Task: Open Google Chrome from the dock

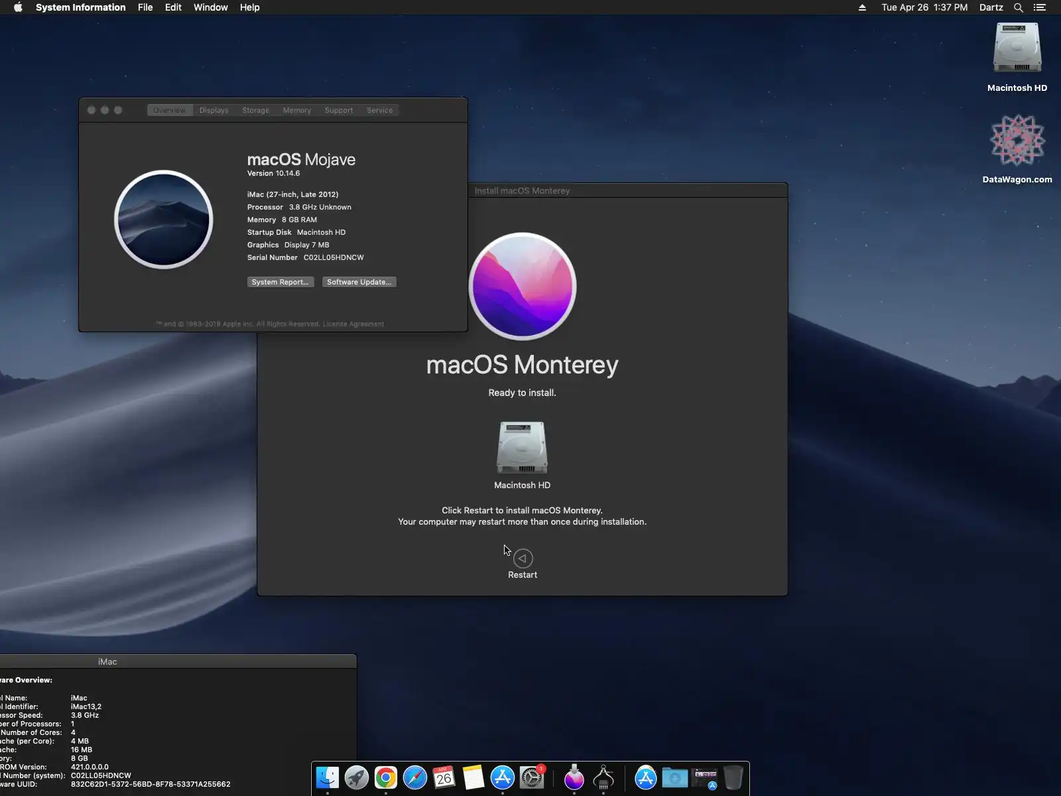Action: [386, 777]
